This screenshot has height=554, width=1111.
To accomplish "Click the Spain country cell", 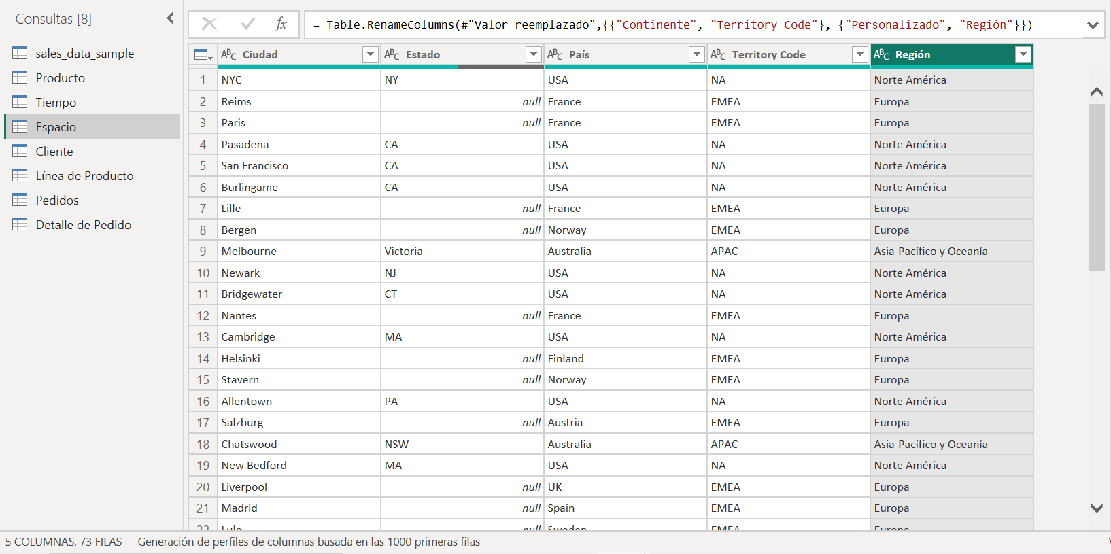I will (x=626, y=508).
